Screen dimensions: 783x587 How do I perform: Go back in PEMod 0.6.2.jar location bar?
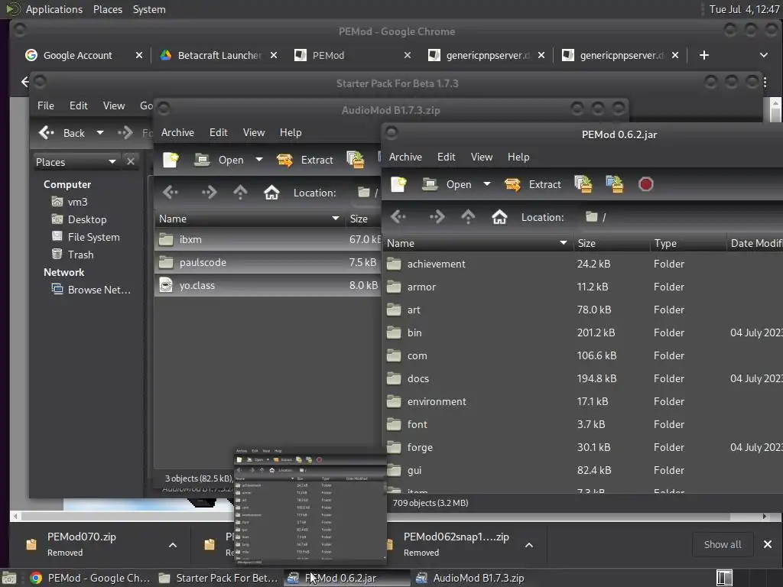point(398,216)
